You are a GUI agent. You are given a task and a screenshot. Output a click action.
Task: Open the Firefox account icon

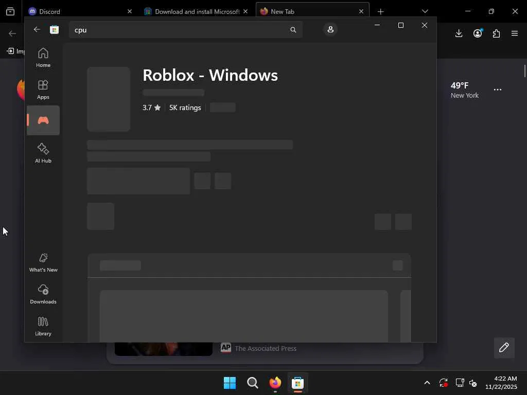coord(478,33)
